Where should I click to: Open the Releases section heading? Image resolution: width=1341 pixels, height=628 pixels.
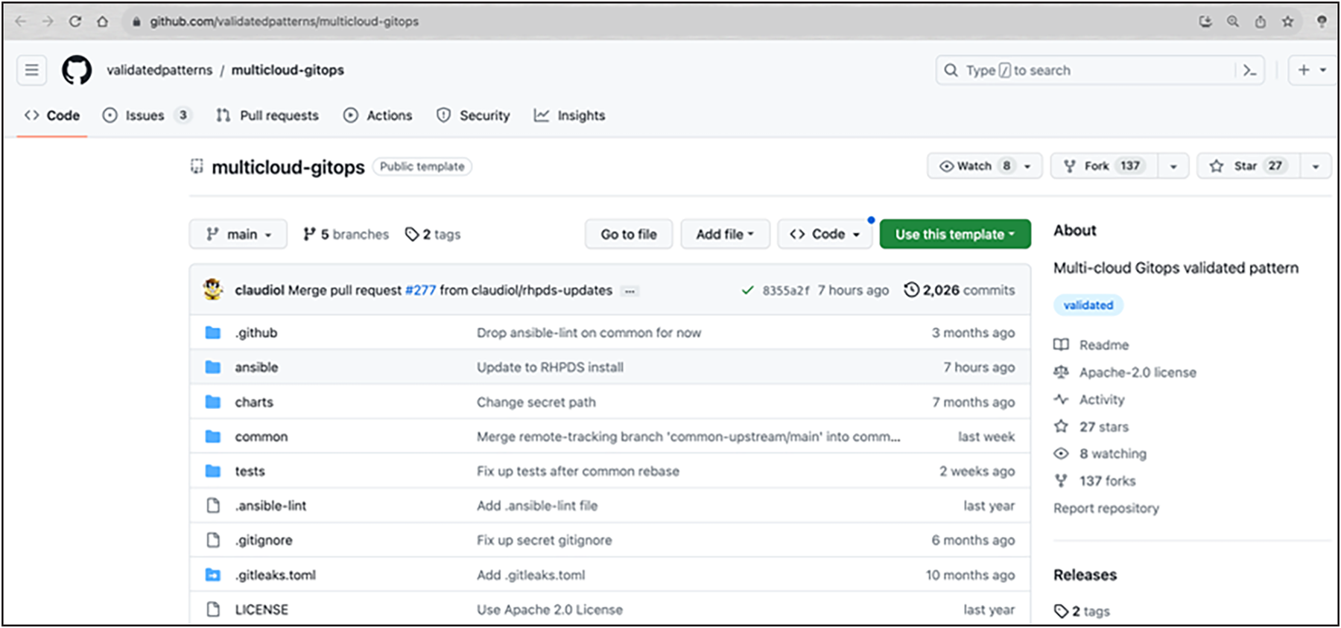pos(1085,575)
